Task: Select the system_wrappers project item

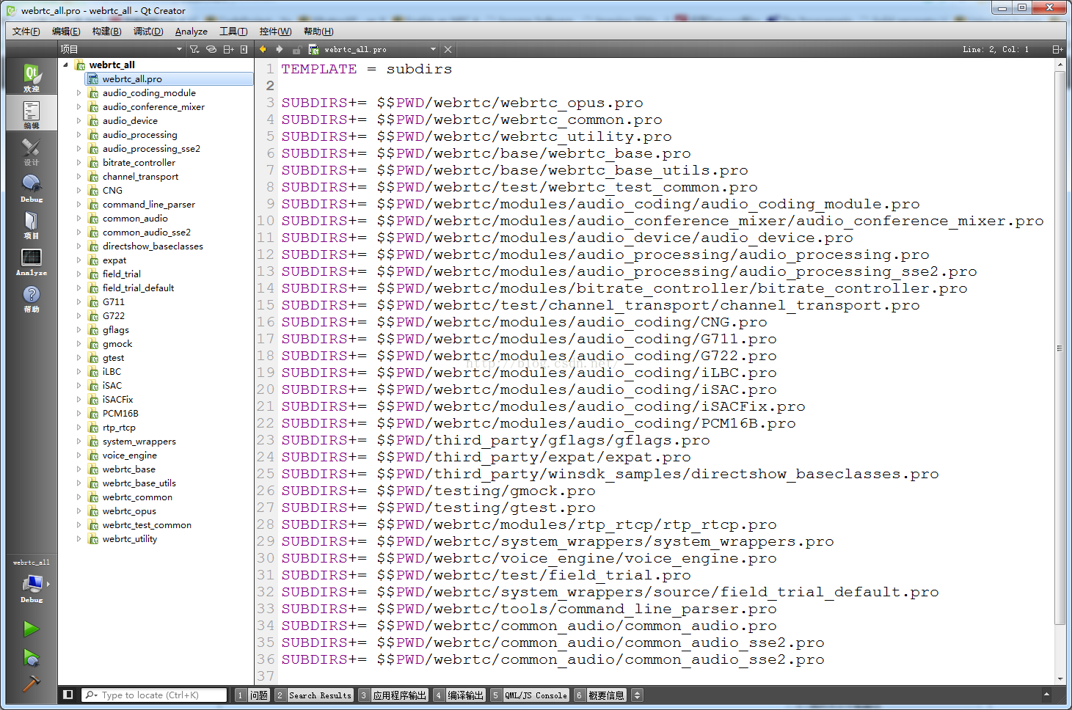Action: coord(139,442)
